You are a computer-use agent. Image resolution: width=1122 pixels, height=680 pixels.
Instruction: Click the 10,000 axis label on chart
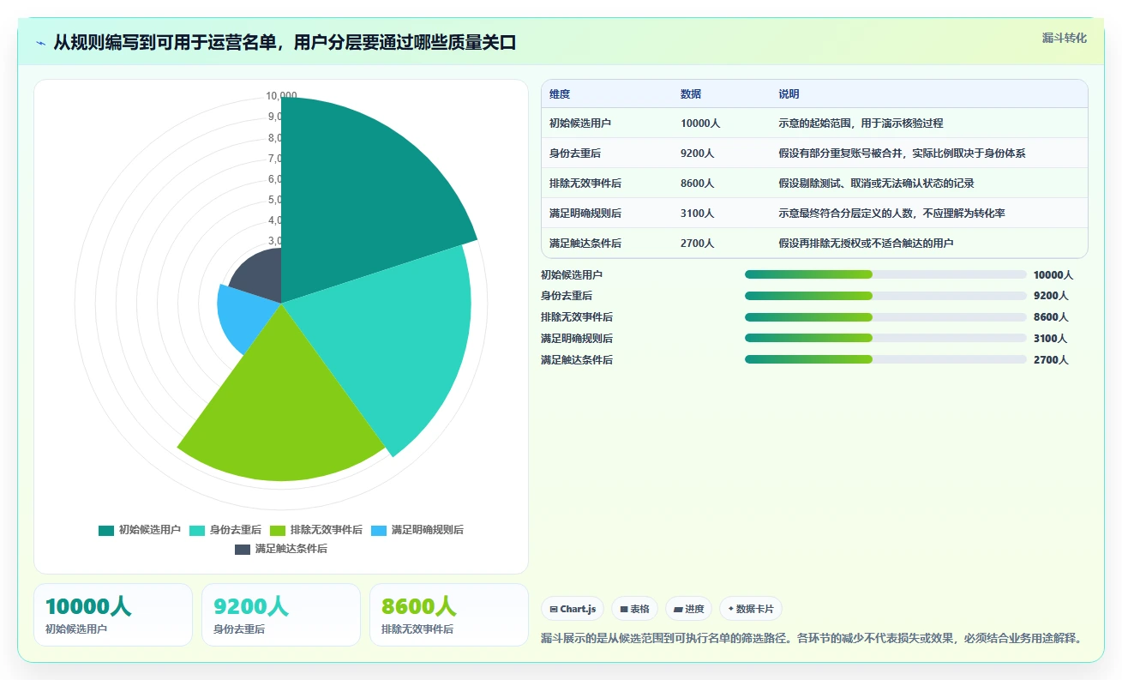[x=281, y=95]
